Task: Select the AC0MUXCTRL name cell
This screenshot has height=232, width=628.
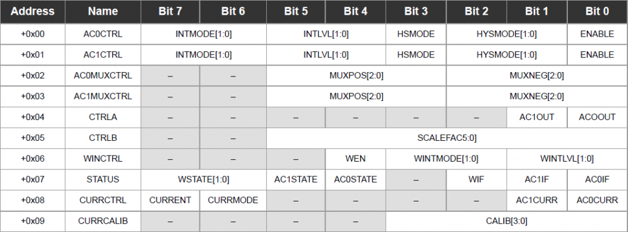Action: (103, 76)
